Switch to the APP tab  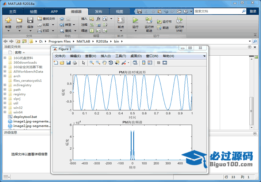54,11
